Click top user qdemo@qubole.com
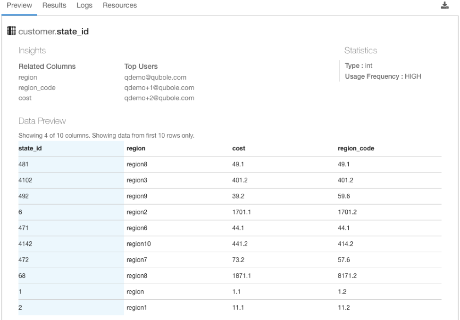The image size is (460, 320). click(155, 77)
